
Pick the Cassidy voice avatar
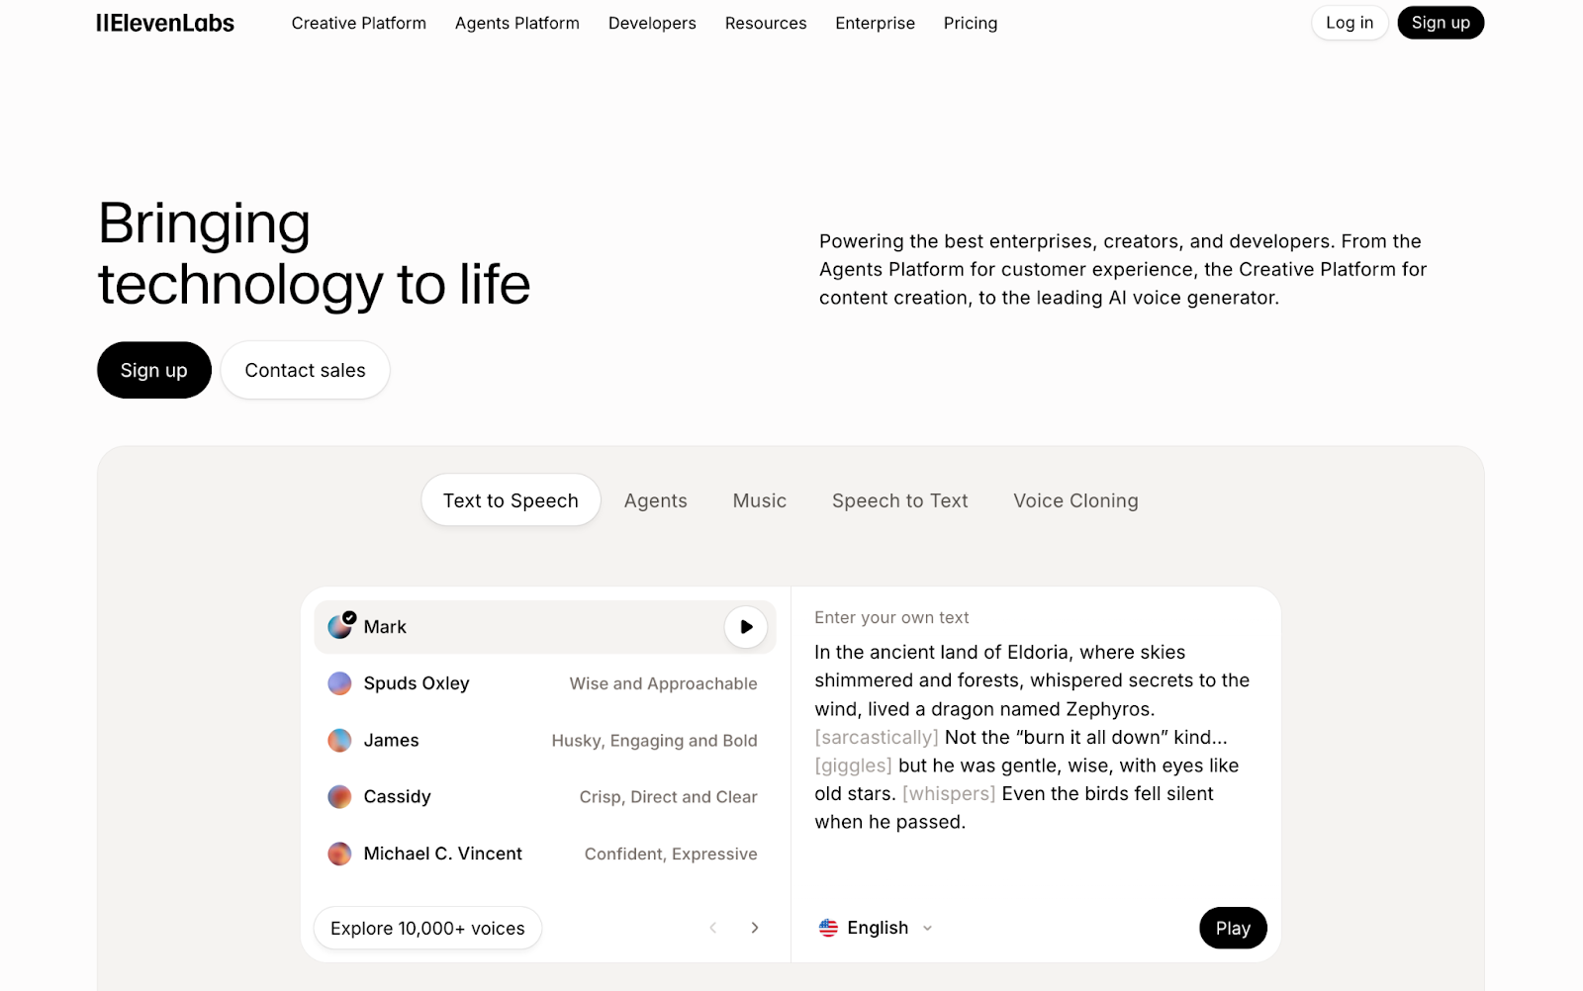click(x=339, y=797)
